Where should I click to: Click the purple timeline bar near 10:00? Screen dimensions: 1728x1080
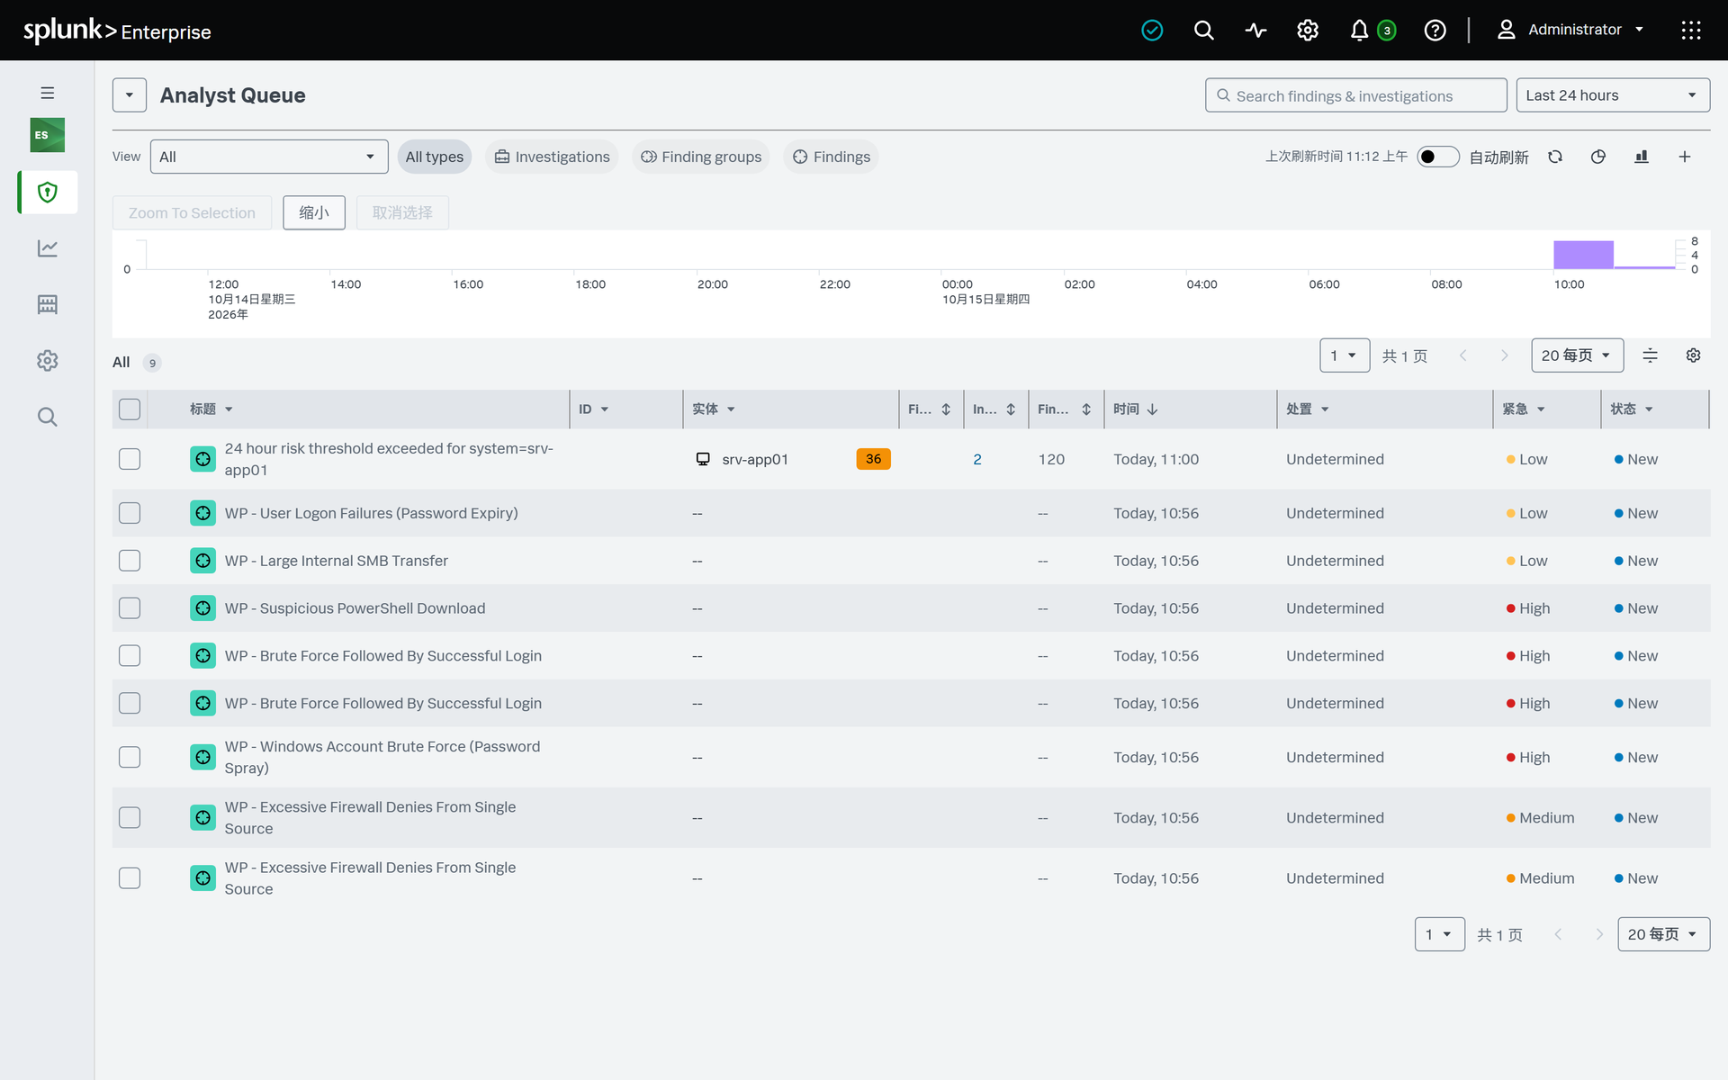coord(1583,255)
